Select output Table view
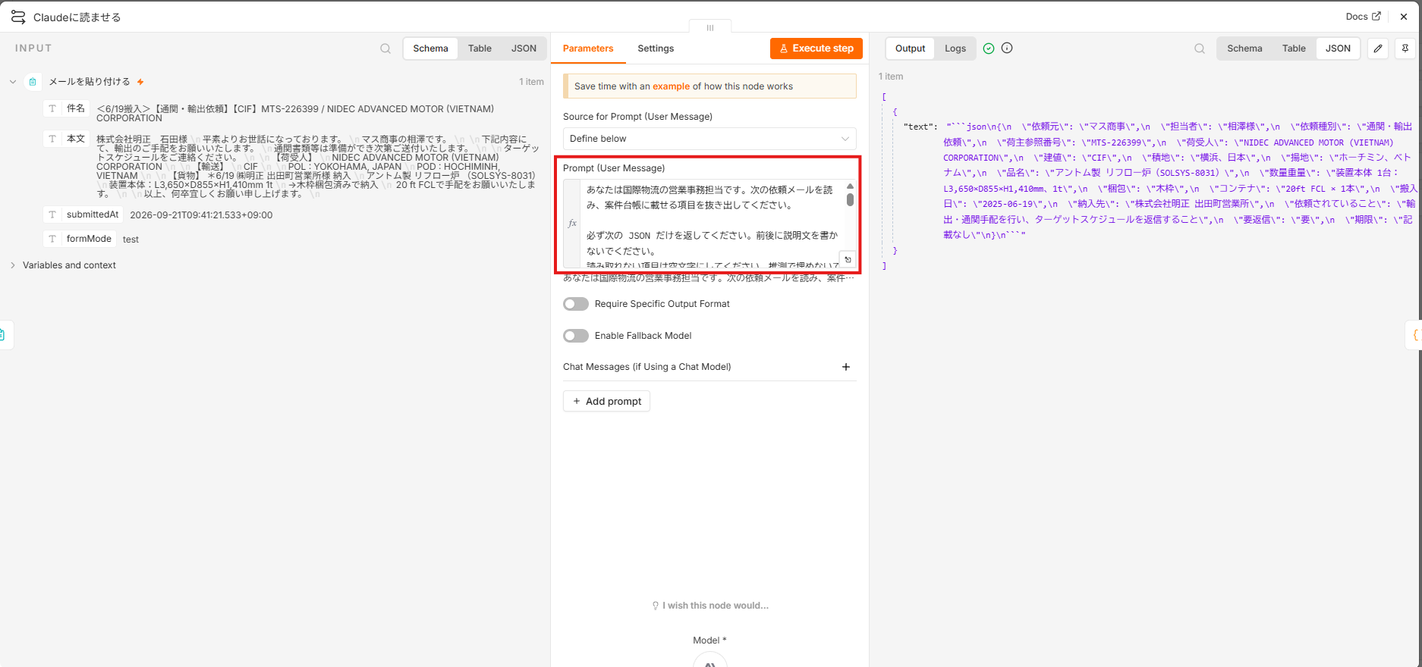This screenshot has height=667, width=1422. click(1294, 49)
